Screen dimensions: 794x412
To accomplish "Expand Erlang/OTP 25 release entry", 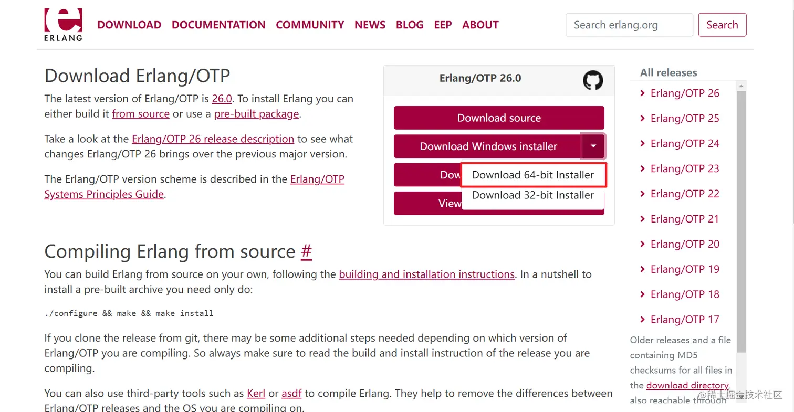I will pos(685,118).
